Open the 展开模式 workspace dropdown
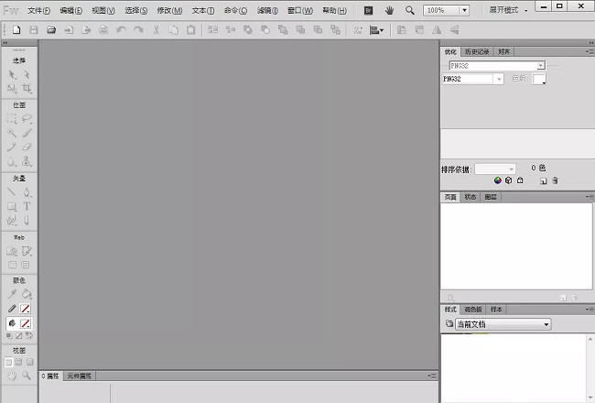This screenshot has height=403, width=595. click(508, 10)
